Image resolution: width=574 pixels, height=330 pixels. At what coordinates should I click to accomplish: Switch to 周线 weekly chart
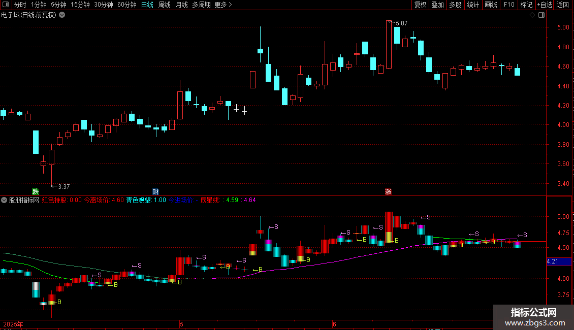point(165,5)
